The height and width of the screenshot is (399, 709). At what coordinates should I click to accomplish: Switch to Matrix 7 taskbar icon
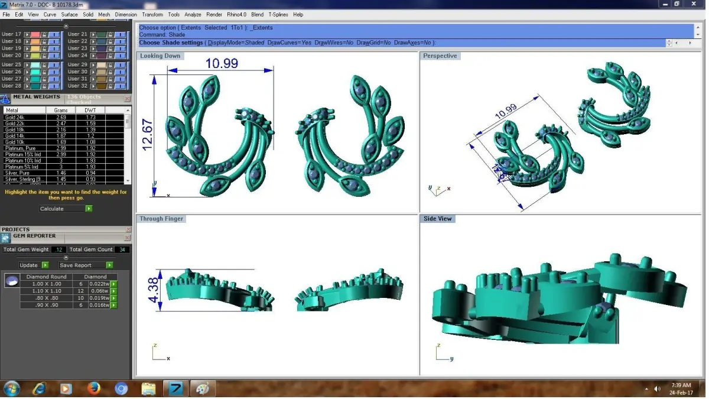pos(176,388)
